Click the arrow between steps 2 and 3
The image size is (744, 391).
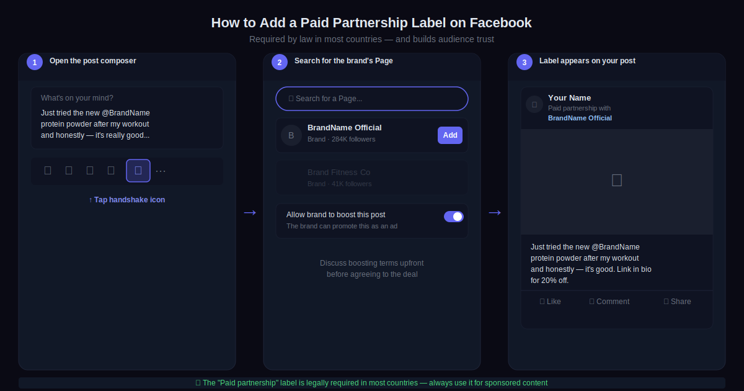494,213
